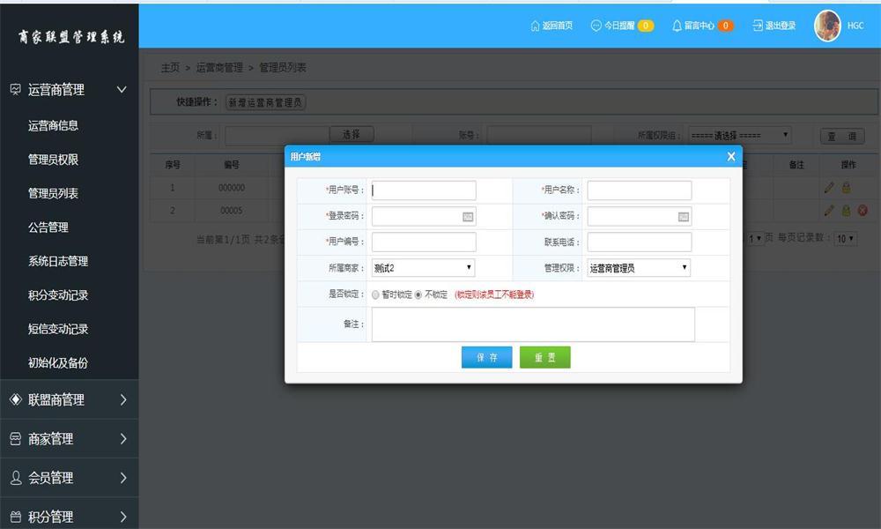
Task: Click into the 用户账号 input field
Action: (424, 190)
